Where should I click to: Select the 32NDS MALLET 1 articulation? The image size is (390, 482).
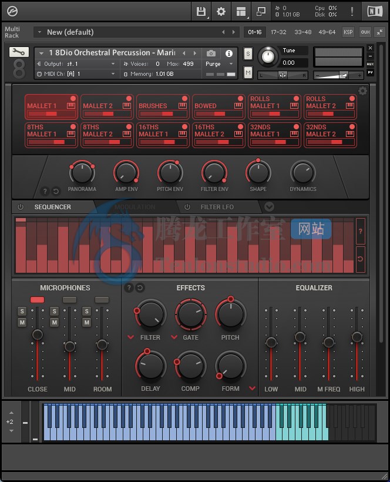pos(274,135)
